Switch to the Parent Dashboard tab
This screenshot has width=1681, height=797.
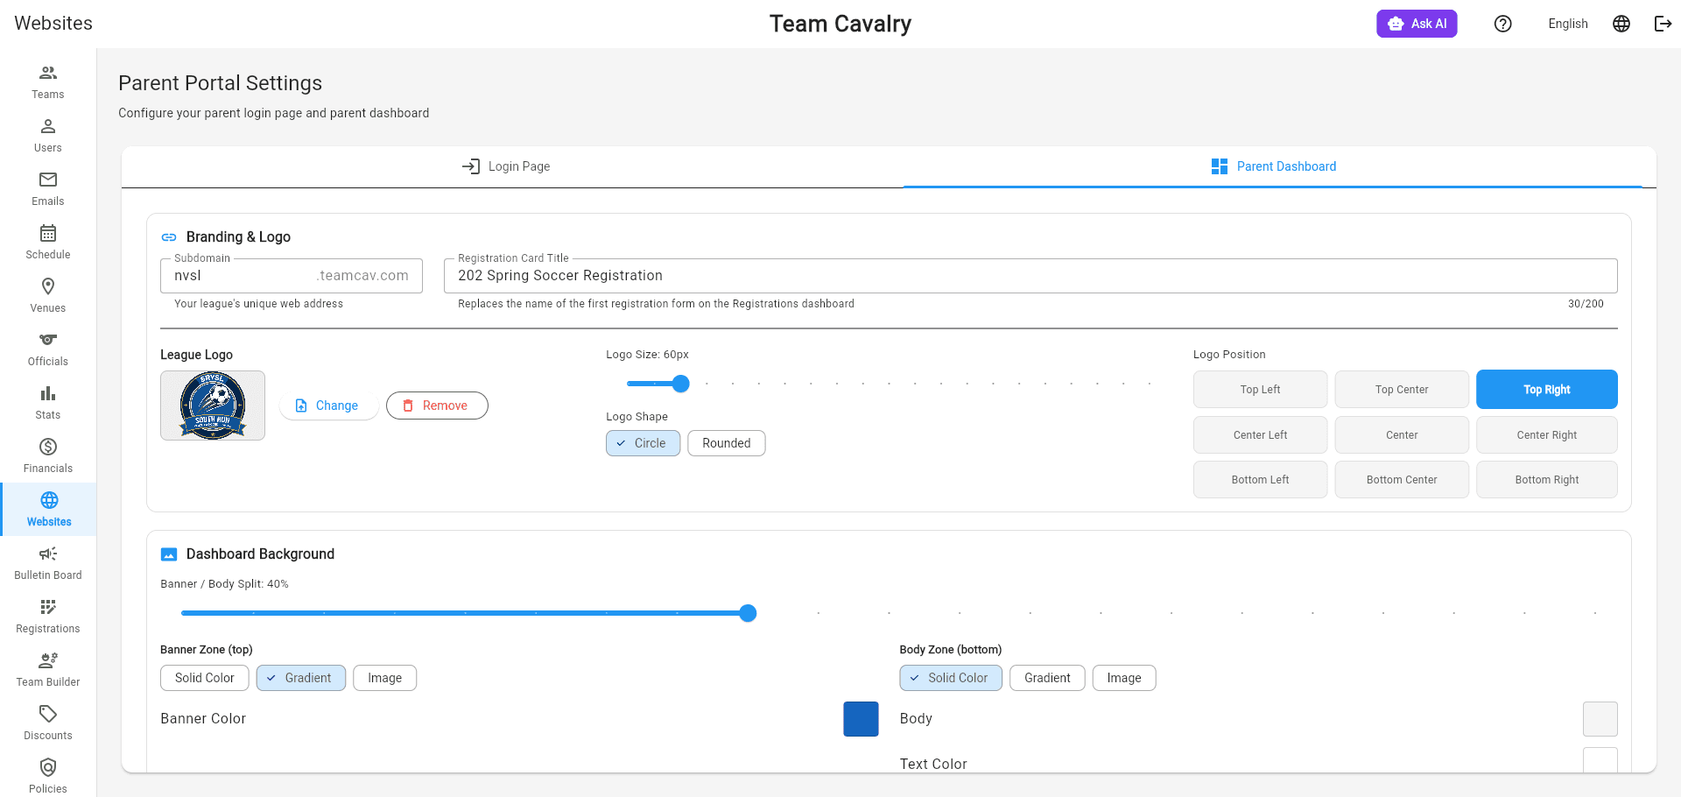[1273, 166]
